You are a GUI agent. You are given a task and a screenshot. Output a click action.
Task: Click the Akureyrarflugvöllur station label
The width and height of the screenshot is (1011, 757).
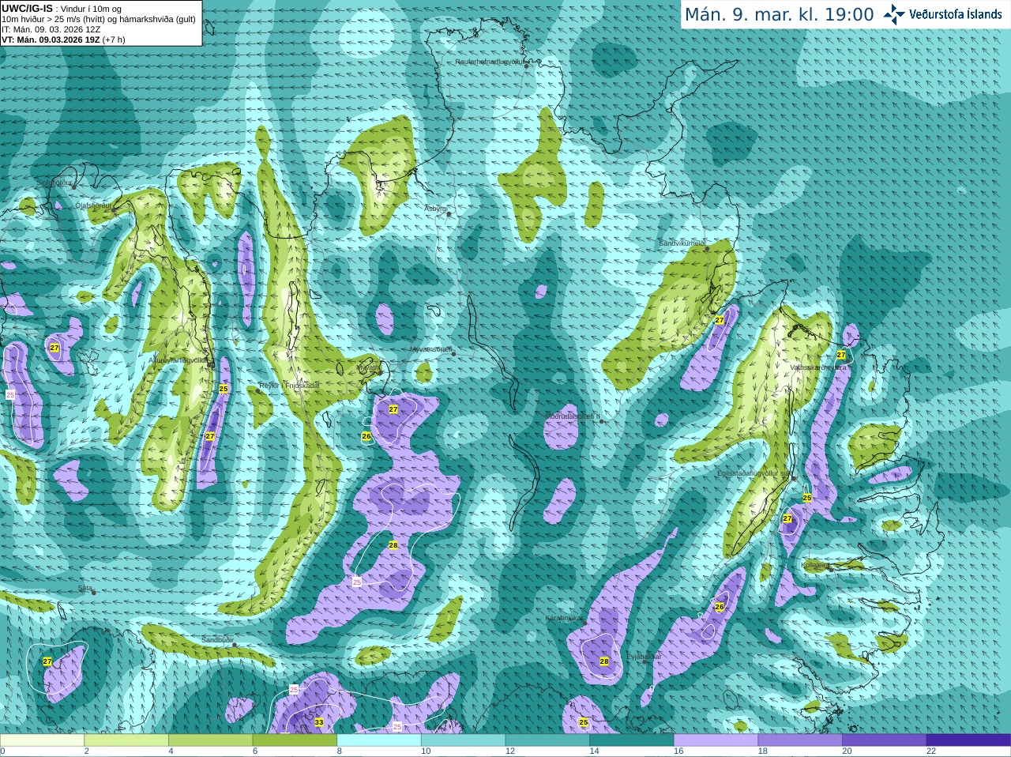[179, 360]
